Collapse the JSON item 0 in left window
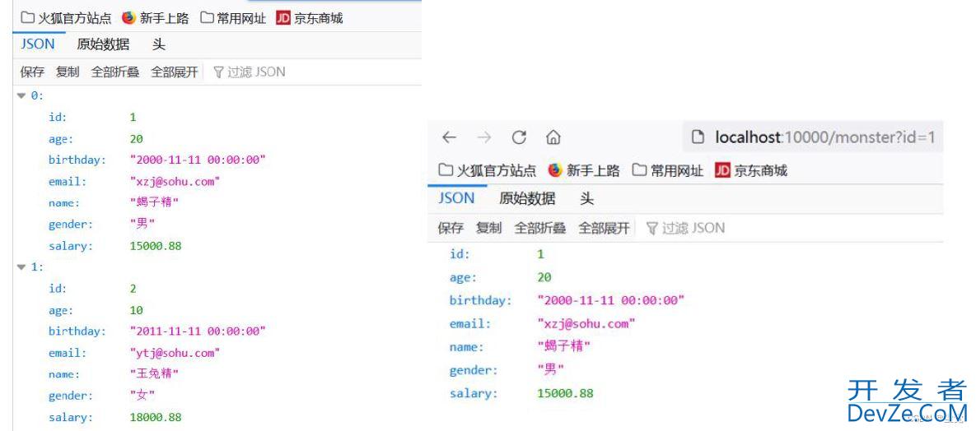The image size is (976, 431). pyautogui.click(x=21, y=95)
